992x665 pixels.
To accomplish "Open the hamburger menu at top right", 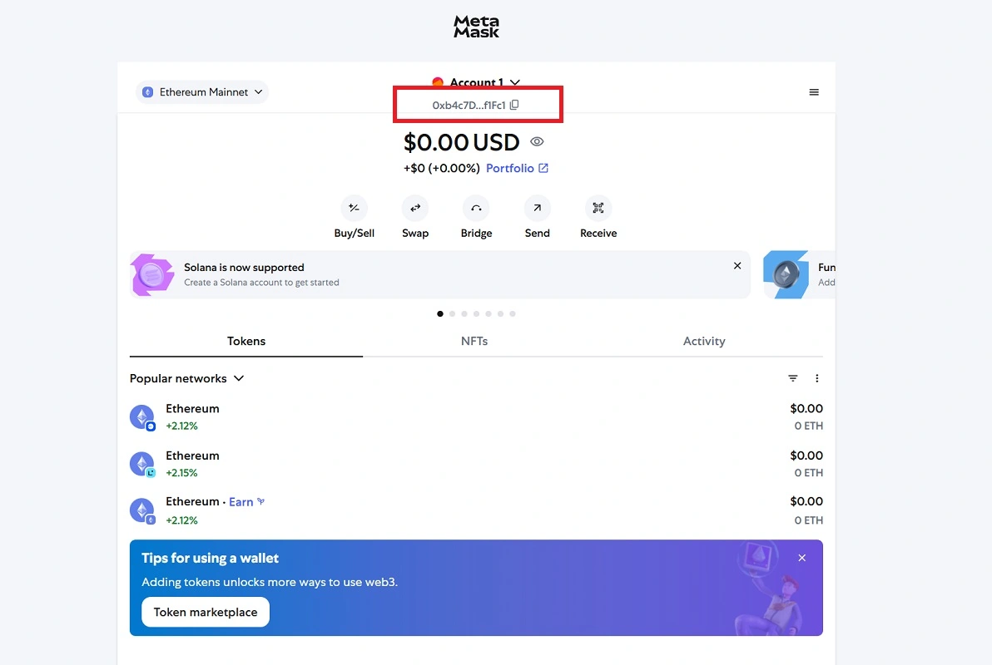I will [814, 92].
